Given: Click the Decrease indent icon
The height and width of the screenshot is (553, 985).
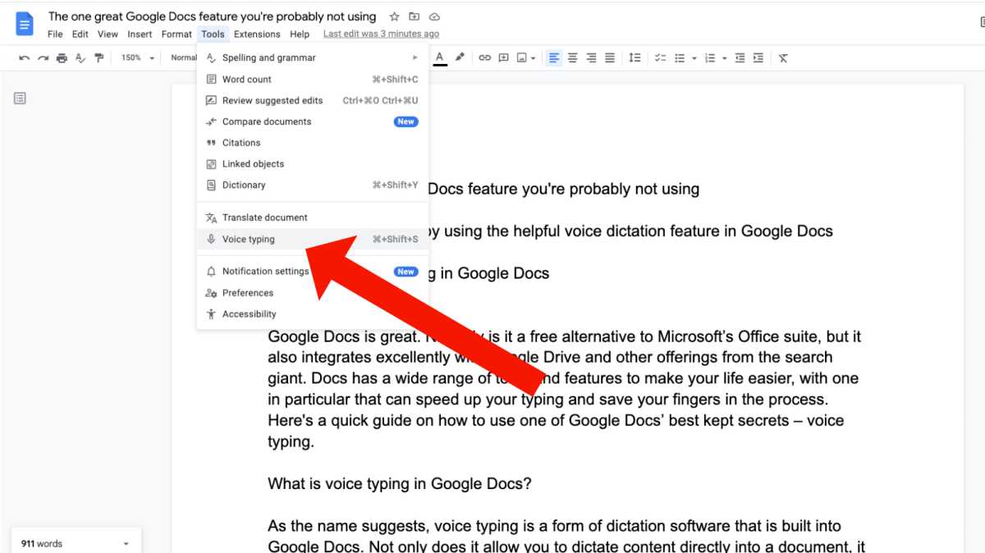Looking at the screenshot, I should click(x=740, y=58).
